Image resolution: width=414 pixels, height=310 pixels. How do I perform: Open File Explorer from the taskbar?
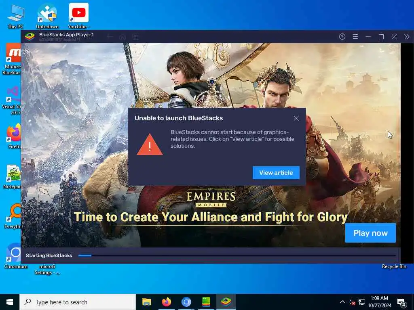tap(146, 302)
